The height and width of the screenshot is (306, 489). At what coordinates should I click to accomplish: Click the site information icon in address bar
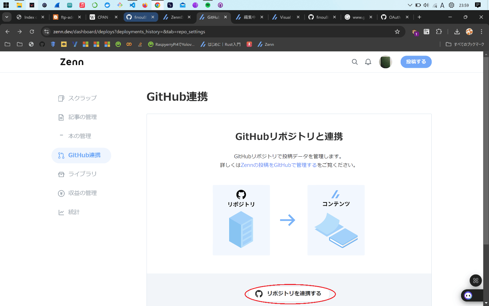point(46,31)
